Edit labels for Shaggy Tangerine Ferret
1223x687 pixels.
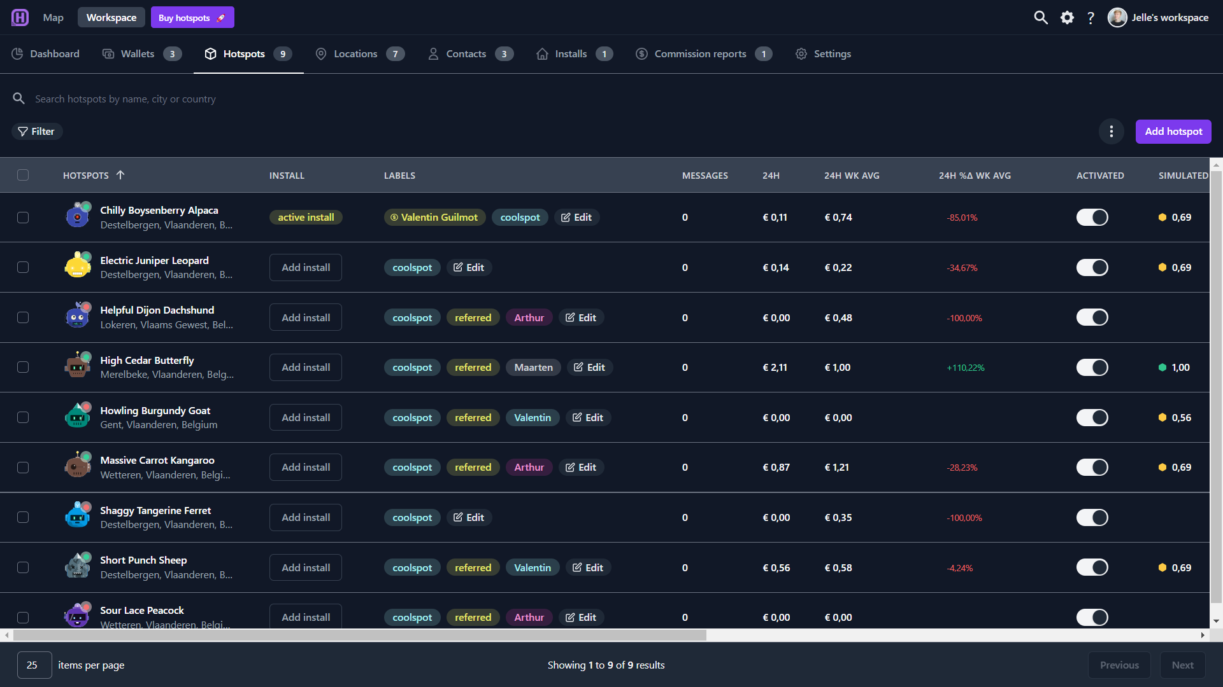(469, 517)
